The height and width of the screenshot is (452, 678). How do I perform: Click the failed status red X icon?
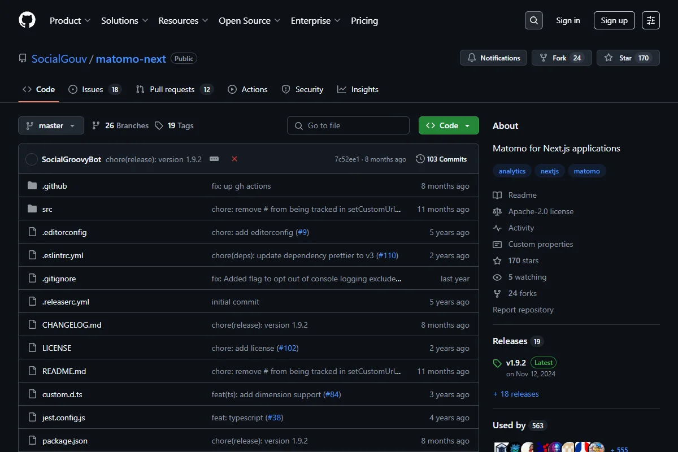coord(234,159)
